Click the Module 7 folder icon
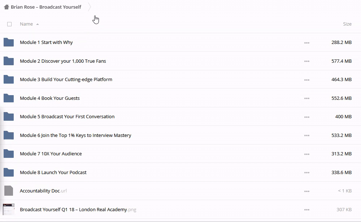The height and width of the screenshot is (222, 361). [9, 154]
